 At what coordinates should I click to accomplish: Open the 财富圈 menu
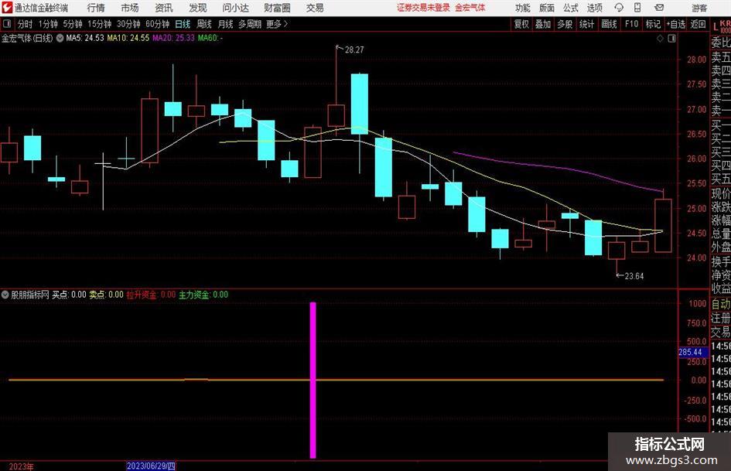click(277, 8)
